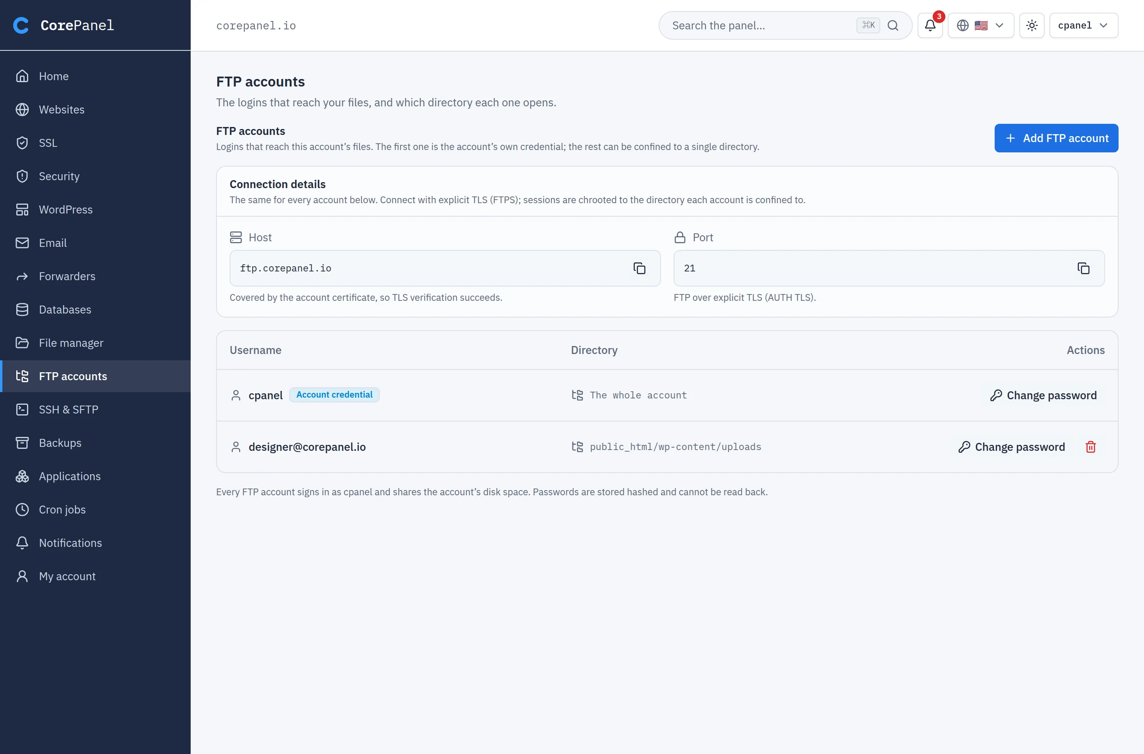Click the Account credential badge
Image resolution: width=1144 pixels, height=754 pixels.
334,395
